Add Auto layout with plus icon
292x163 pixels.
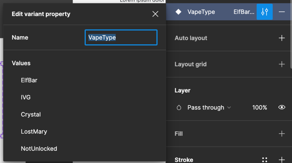[281, 38]
